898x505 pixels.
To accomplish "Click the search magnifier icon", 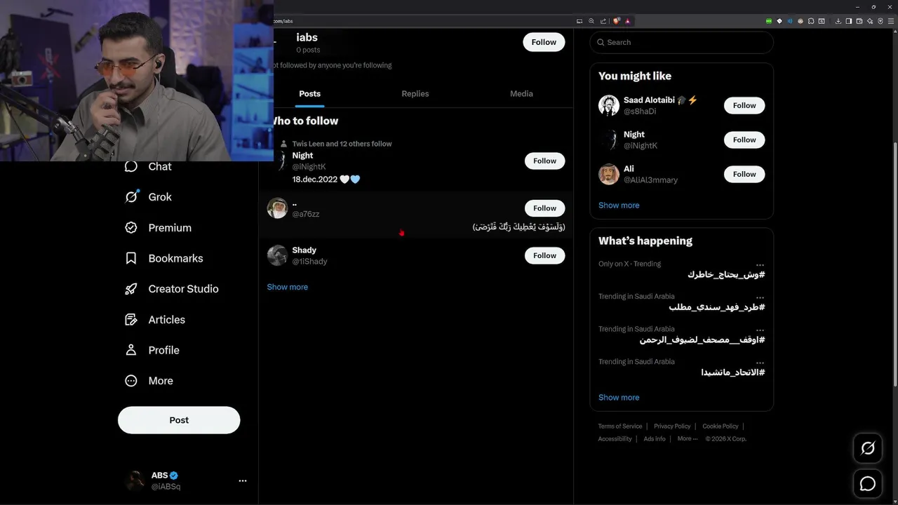I will pos(601,42).
